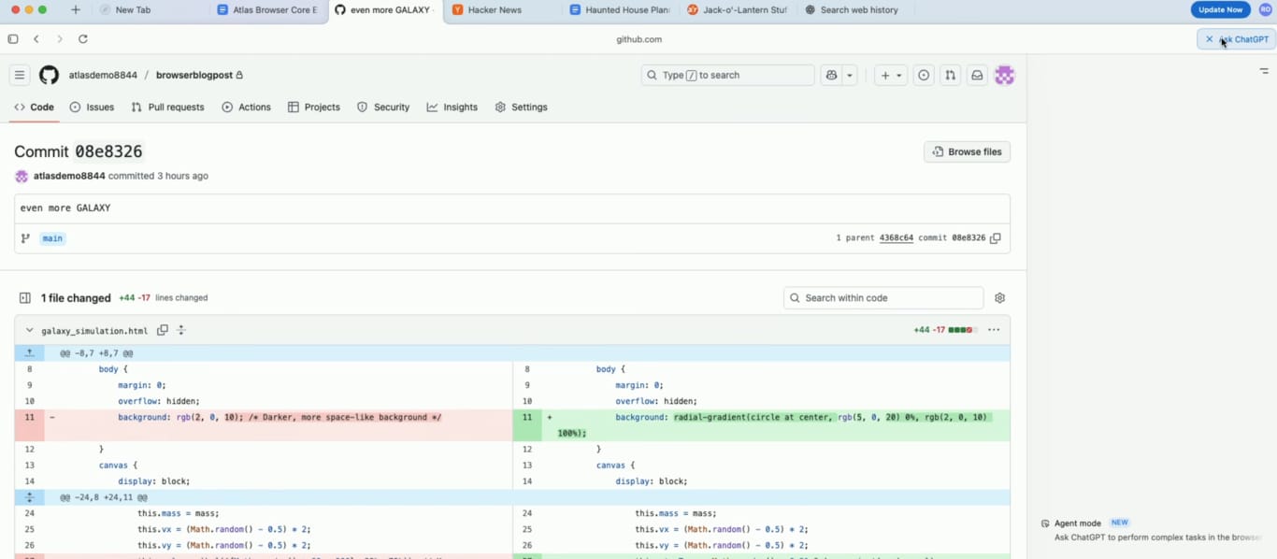The image size is (1277, 559).
Task: Click the commit hash 08e8326 heading
Action: coord(108,151)
